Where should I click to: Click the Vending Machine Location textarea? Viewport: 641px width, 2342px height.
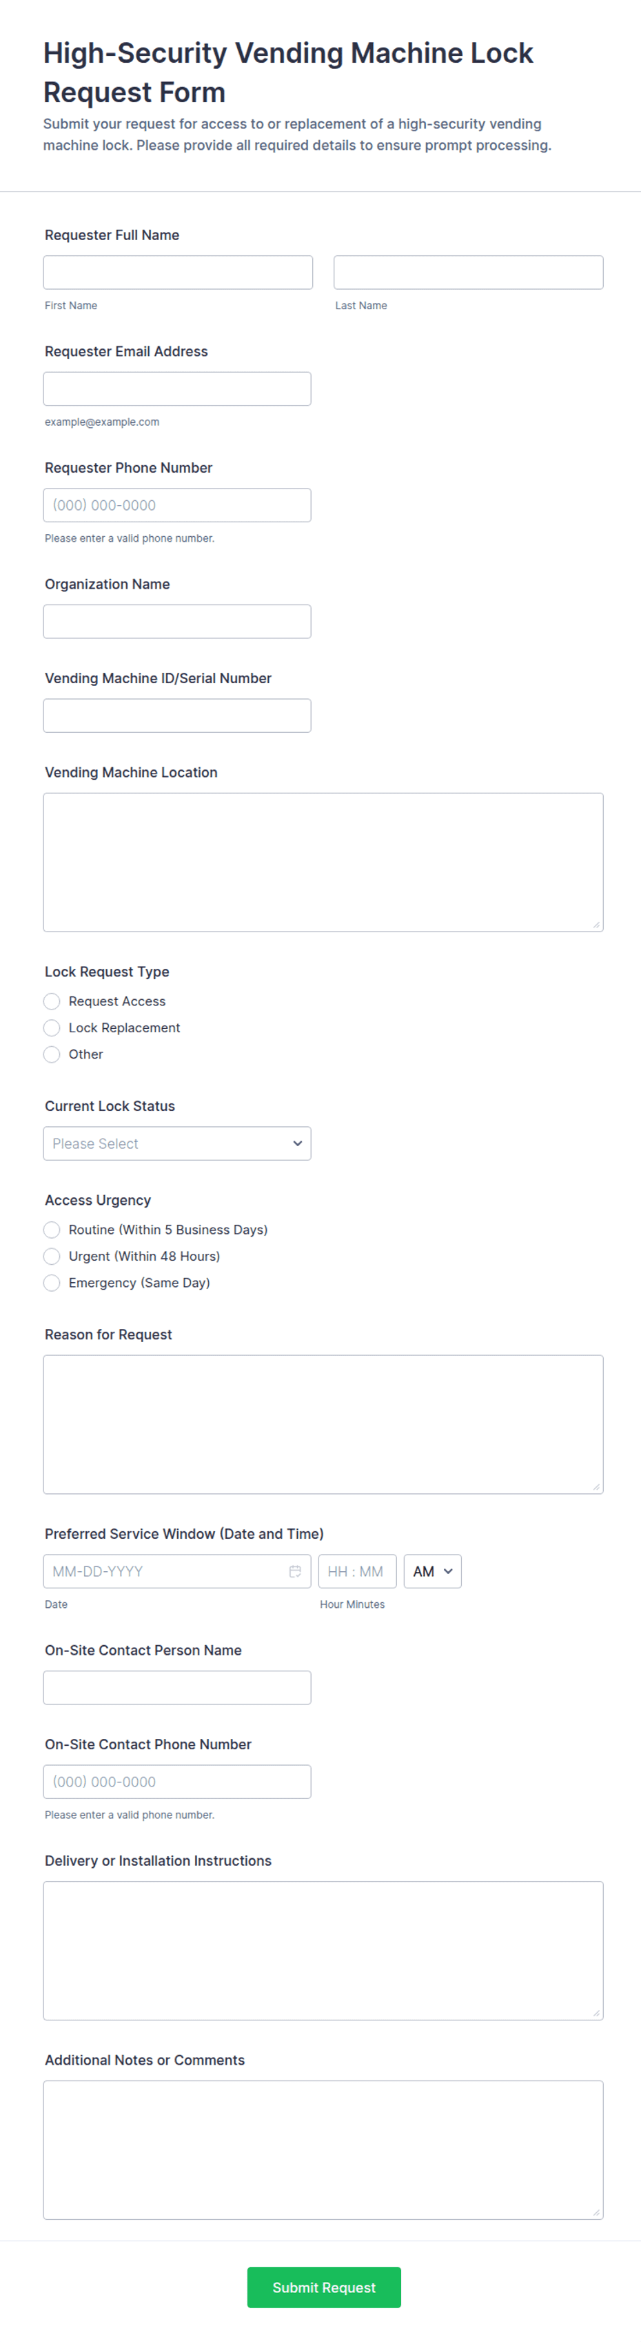[x=323, y=859]
